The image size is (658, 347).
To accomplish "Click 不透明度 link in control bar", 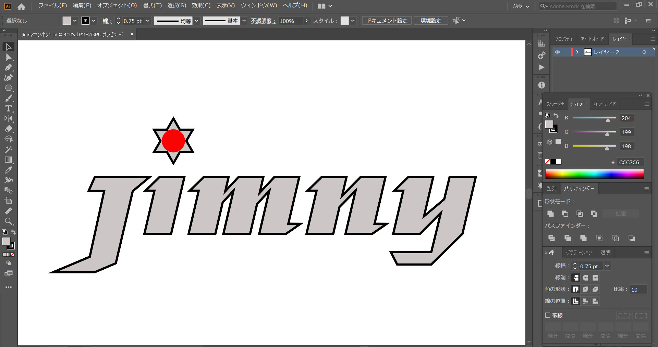I will click(263, 21).
